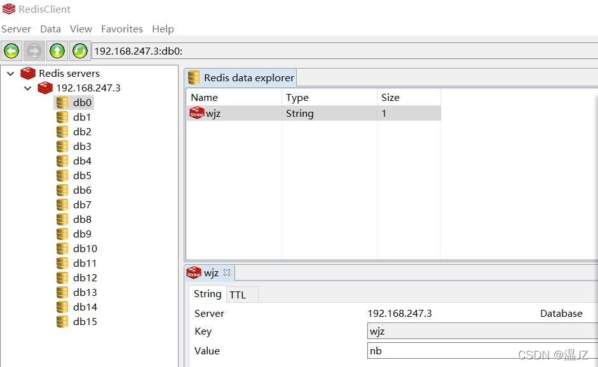Open the Data menu
The width and height of the screenshot is (598, 367).
click(x=50, y=29)
